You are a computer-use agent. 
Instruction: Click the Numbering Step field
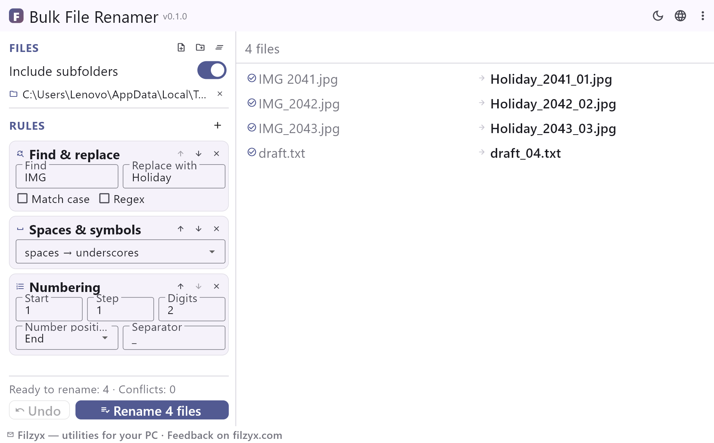tap(120, 309)
